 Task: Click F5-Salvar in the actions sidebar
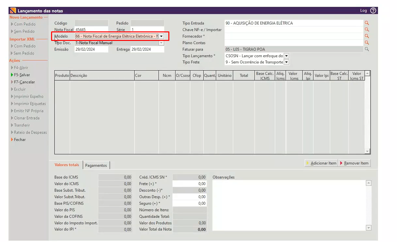point(22,75)
